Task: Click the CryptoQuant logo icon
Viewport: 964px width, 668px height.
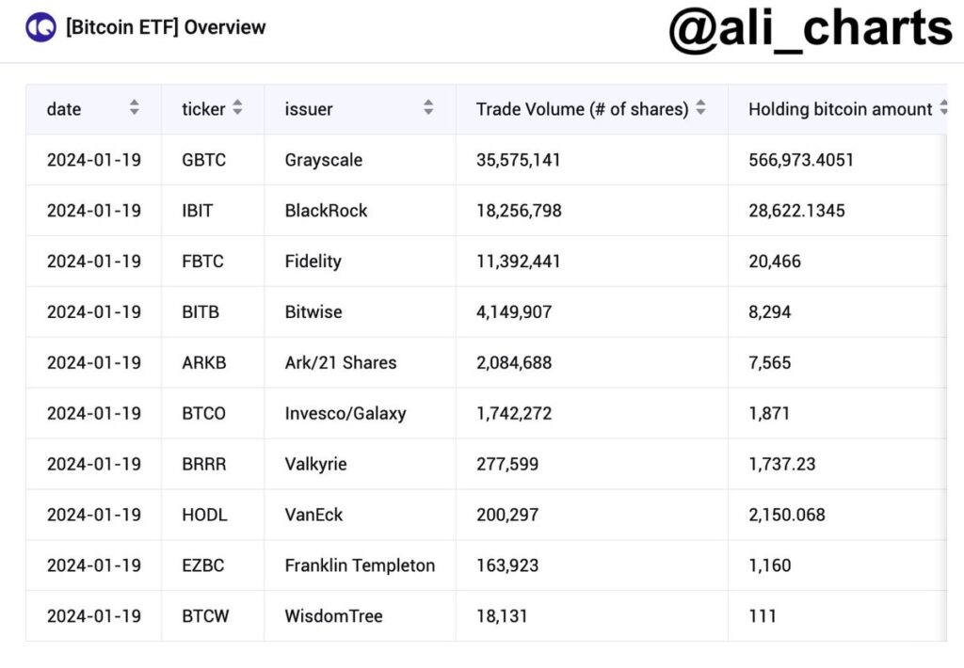Action: [x=40, y=27]
